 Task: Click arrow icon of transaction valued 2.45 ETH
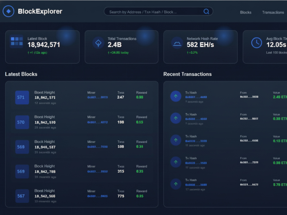pos(176,96)
